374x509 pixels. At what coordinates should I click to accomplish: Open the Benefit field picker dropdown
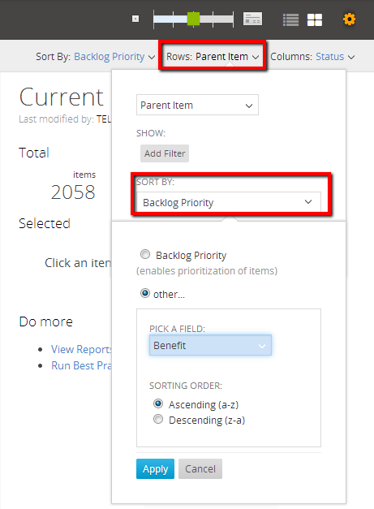[x=210, y=345]
